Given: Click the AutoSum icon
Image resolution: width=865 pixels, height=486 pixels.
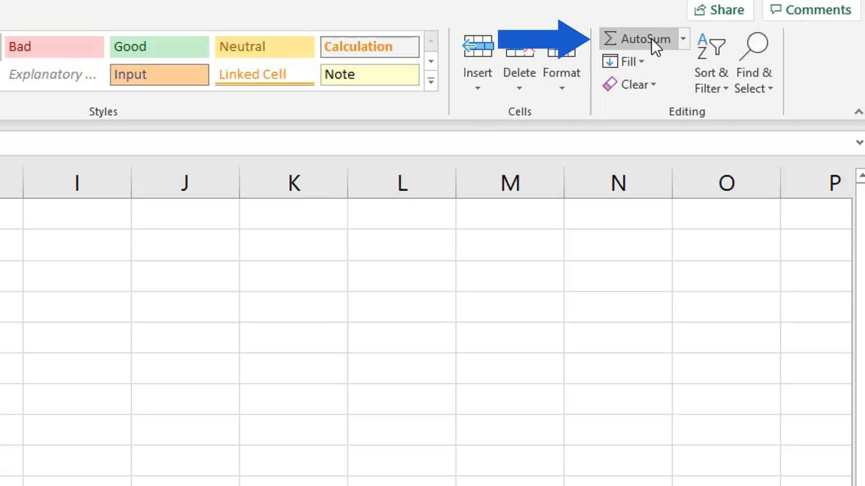Looking at the screenshot, I should point(610,39).
